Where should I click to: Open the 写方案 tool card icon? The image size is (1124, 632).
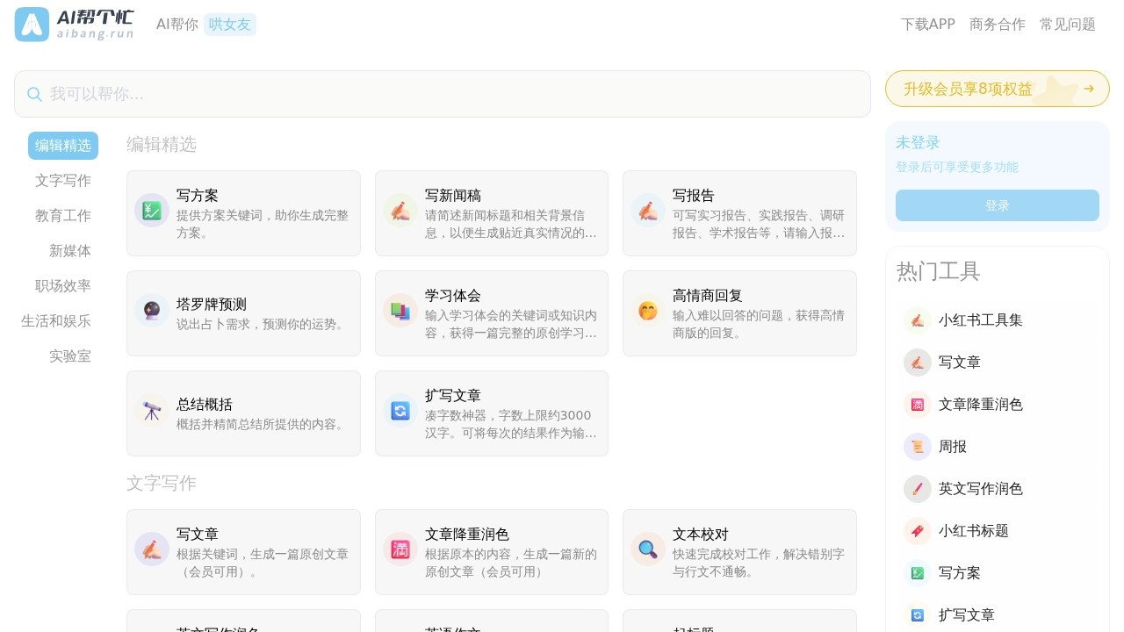pos(152,211)
